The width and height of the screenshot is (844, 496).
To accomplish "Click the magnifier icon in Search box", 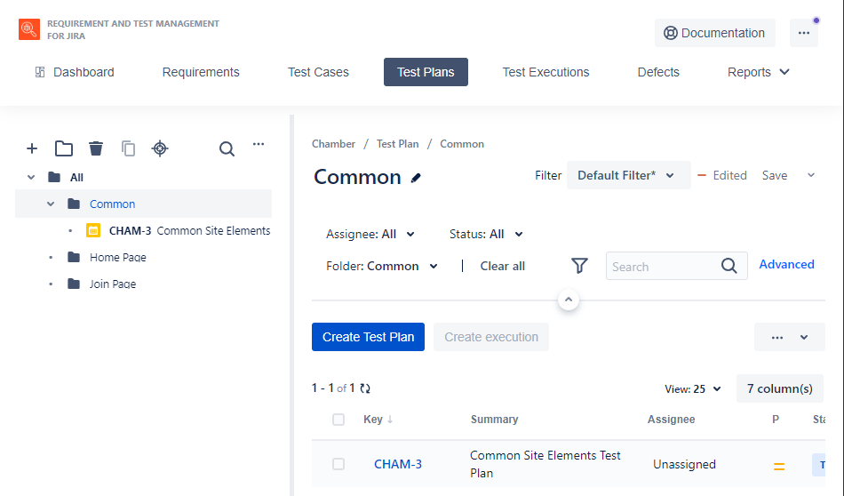I will point(729,266).
